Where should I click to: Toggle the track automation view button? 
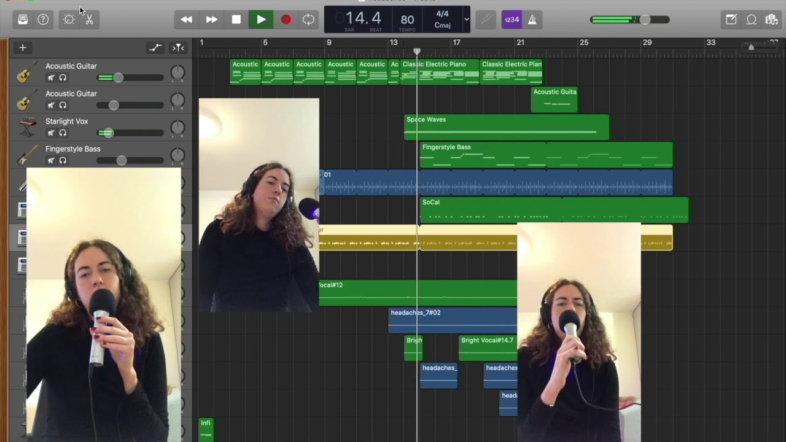pyautogui.click(x=155, y=47)
